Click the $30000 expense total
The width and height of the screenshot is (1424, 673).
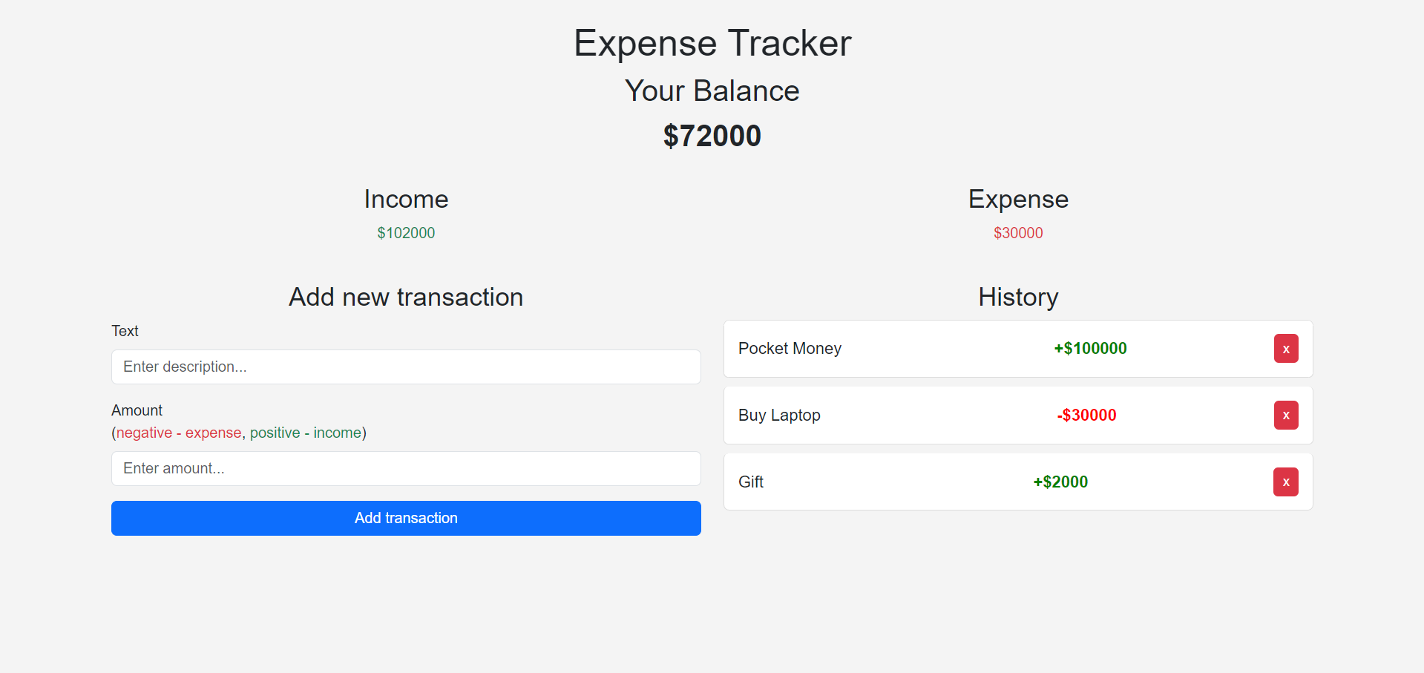pos(1018,233)
